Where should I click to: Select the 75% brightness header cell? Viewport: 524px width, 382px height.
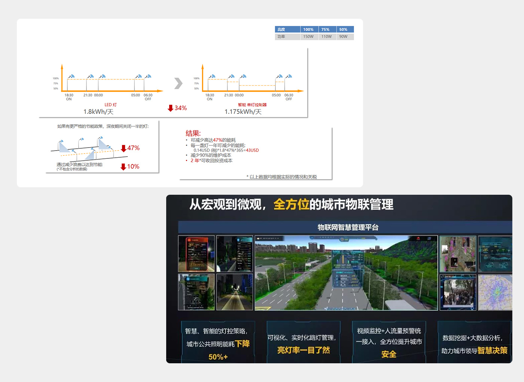326,30
